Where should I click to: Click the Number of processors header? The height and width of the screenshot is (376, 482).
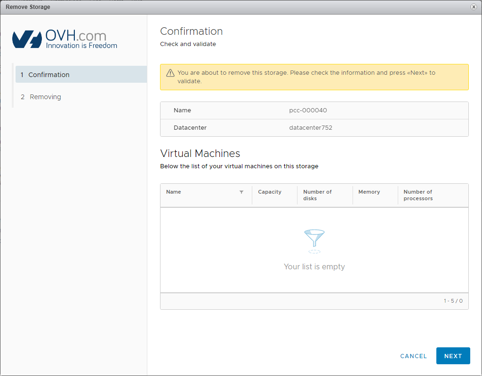(x=418, y=195)
